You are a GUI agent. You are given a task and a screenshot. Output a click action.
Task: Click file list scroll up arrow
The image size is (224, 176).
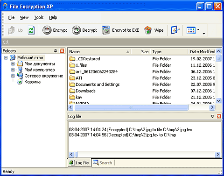click(218, 51)
